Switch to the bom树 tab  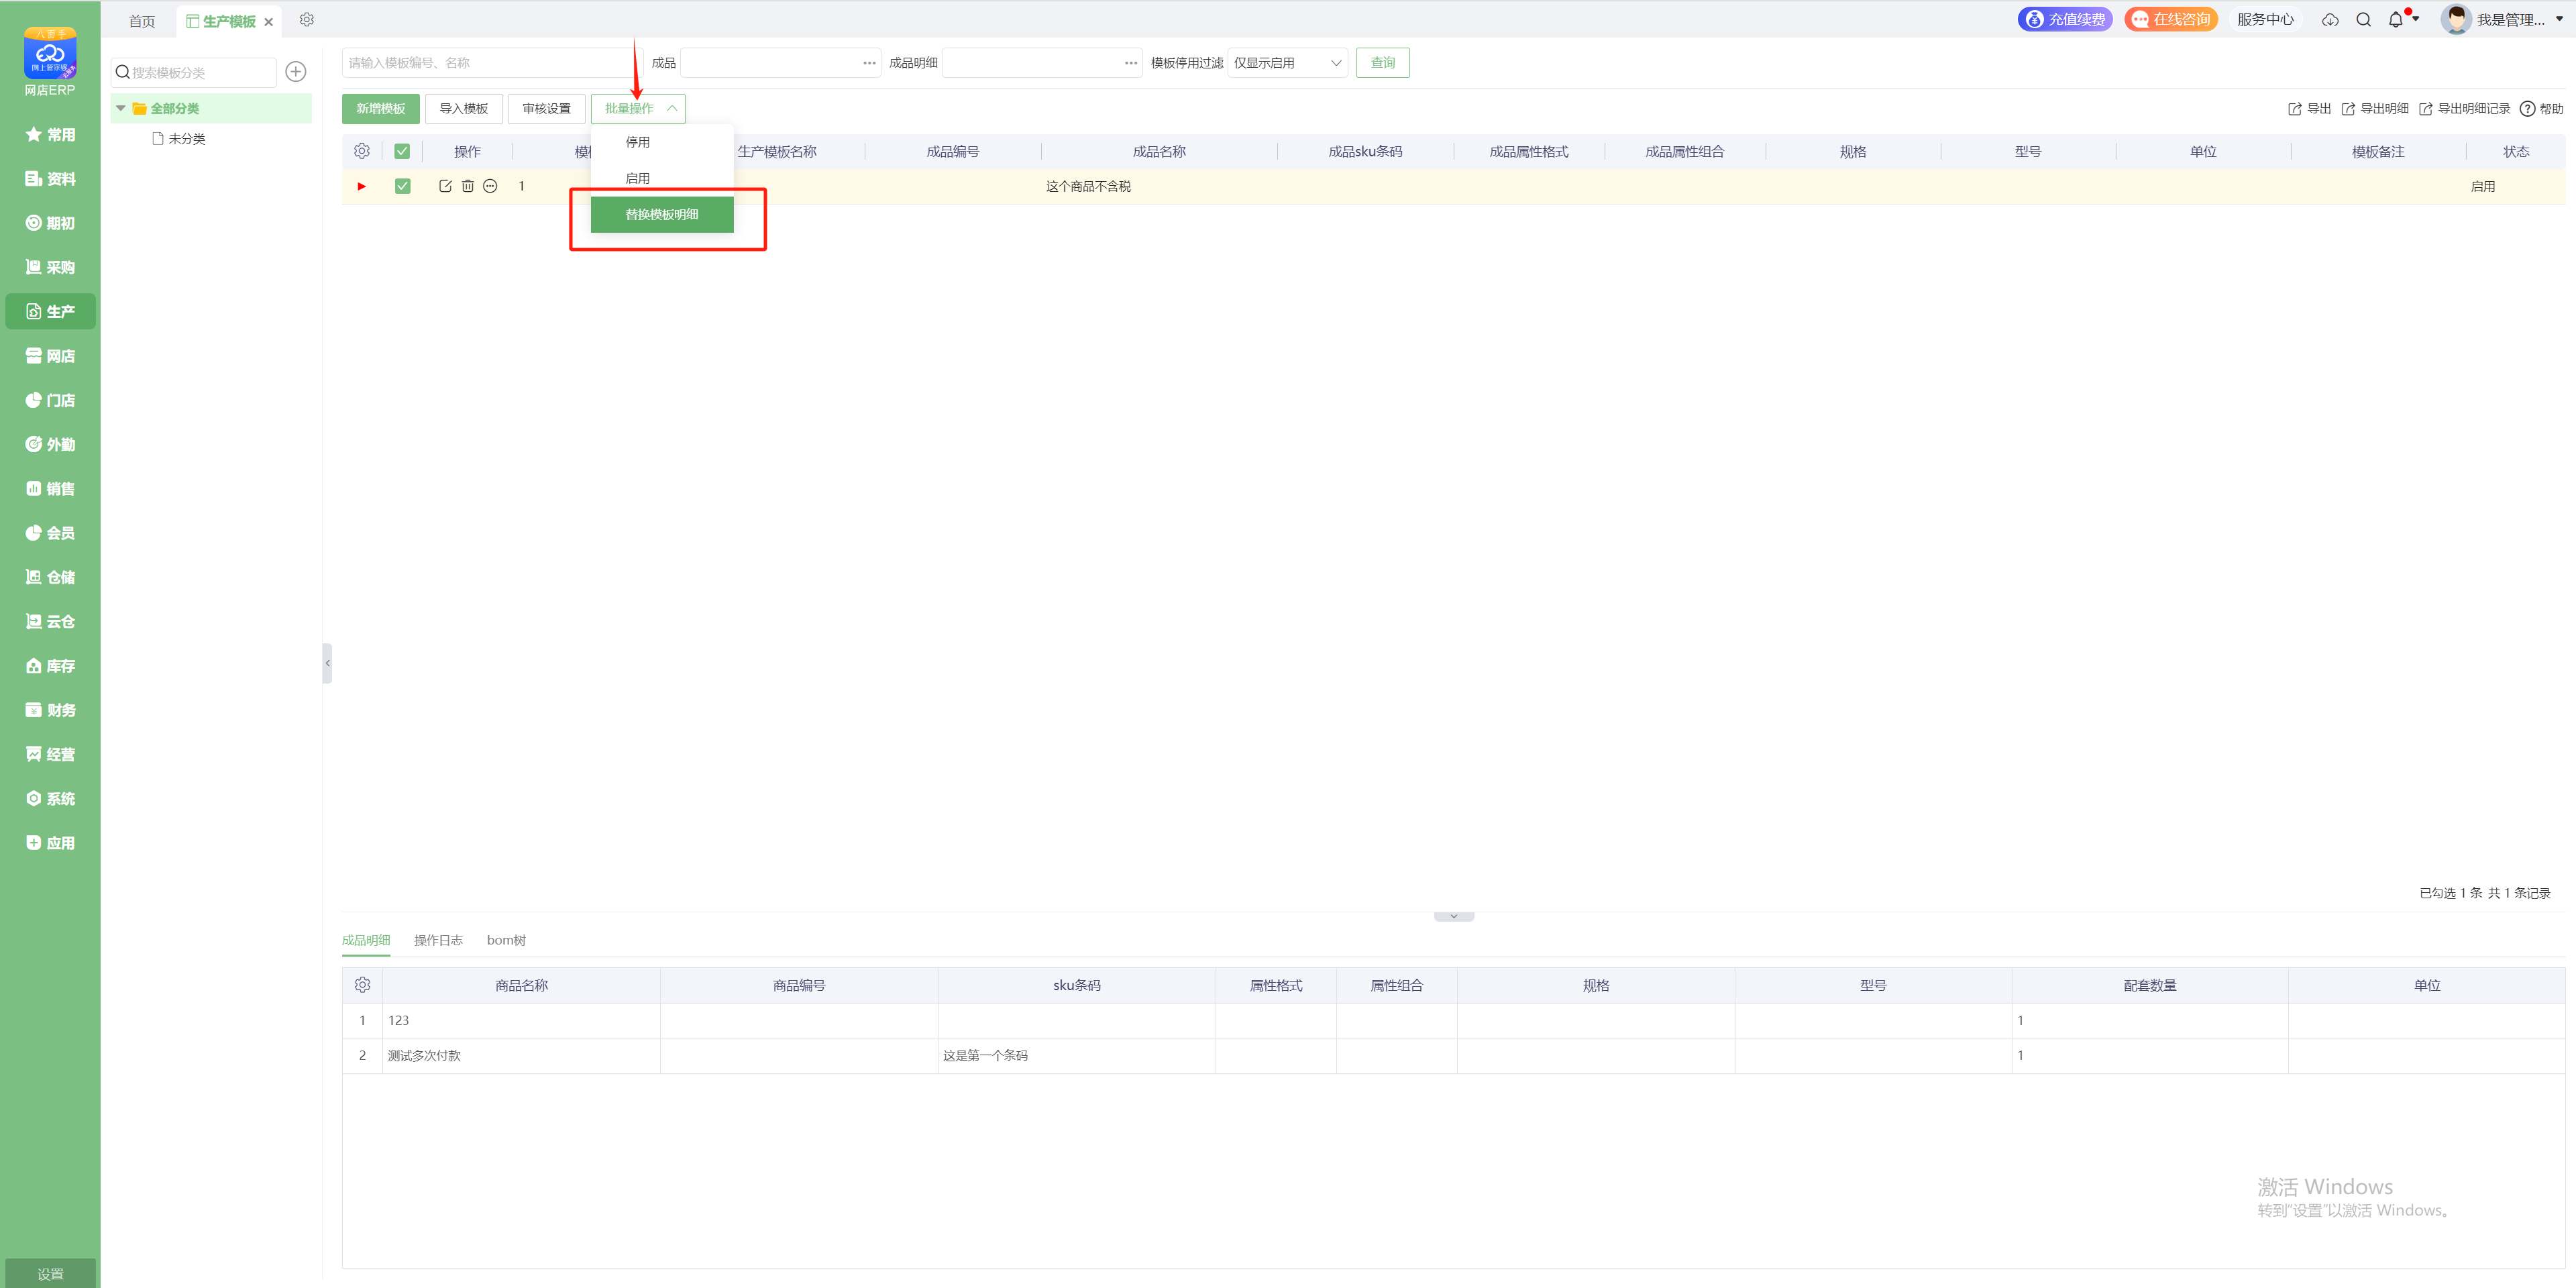click(x=506, y=940)
